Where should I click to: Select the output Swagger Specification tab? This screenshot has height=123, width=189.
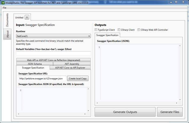107,35
